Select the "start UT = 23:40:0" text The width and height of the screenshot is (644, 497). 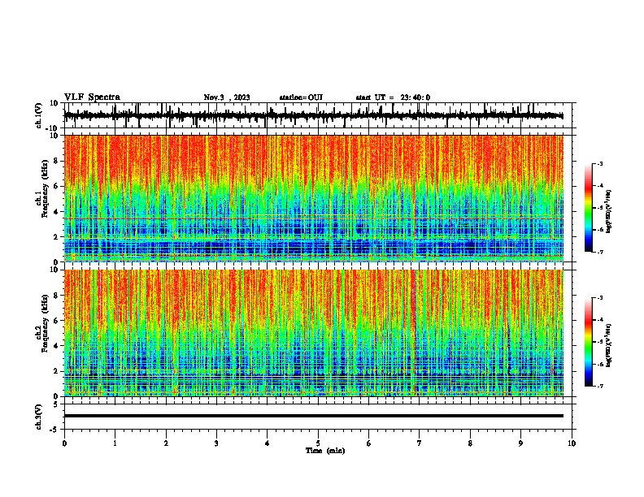(x=393, y=97)
